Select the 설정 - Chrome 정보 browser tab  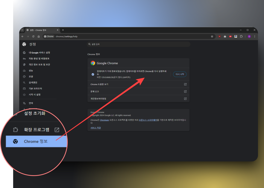click(x=42, y=30)
